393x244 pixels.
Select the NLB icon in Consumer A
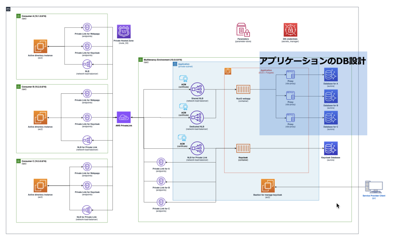pos(87,65)
